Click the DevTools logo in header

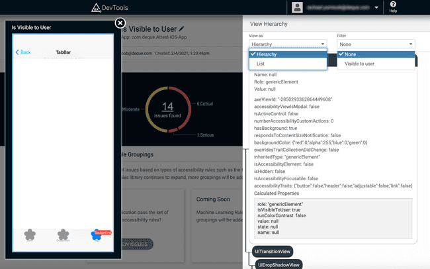click(116, 8)
